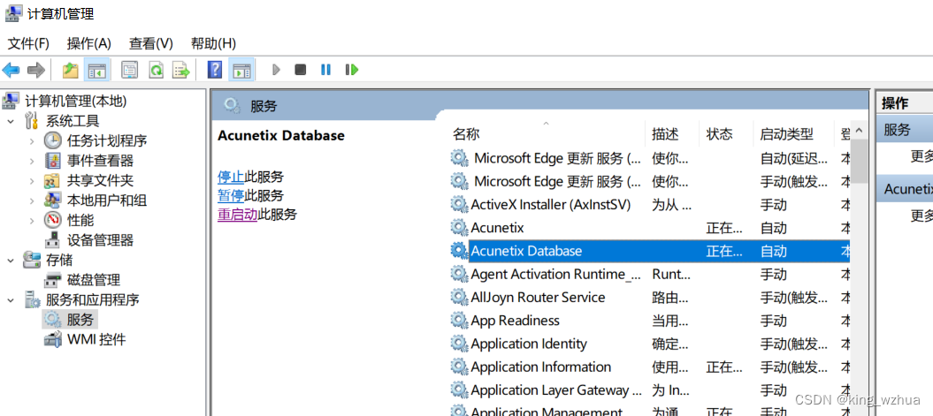Select Local Users and Groups (本地用户和组)

tap(107, 200)
